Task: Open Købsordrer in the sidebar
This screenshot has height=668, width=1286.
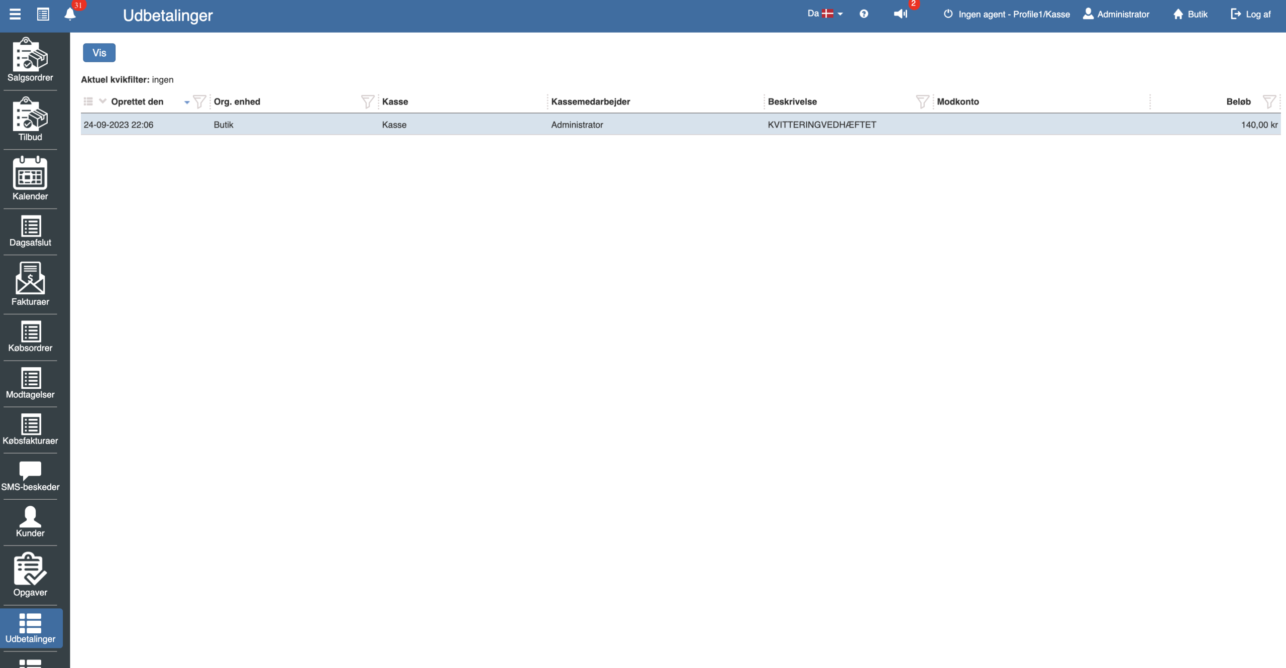Action: tap(30, 337)
